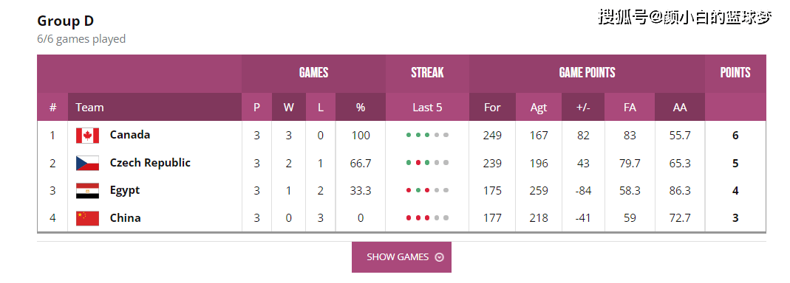The height and width of the screenshot is (283, 790).
Task: Expand the SHOW GAMES section
Action: [401, 257]
